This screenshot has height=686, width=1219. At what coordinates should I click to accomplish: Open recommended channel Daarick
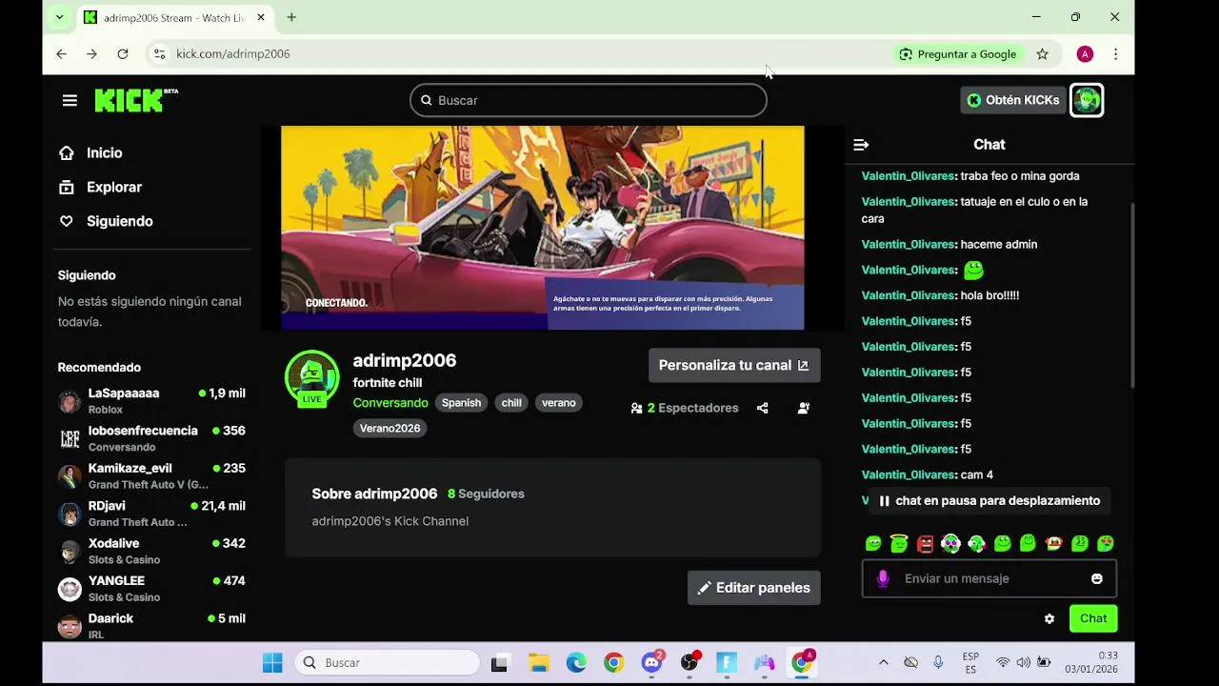(x=152, y=626)
